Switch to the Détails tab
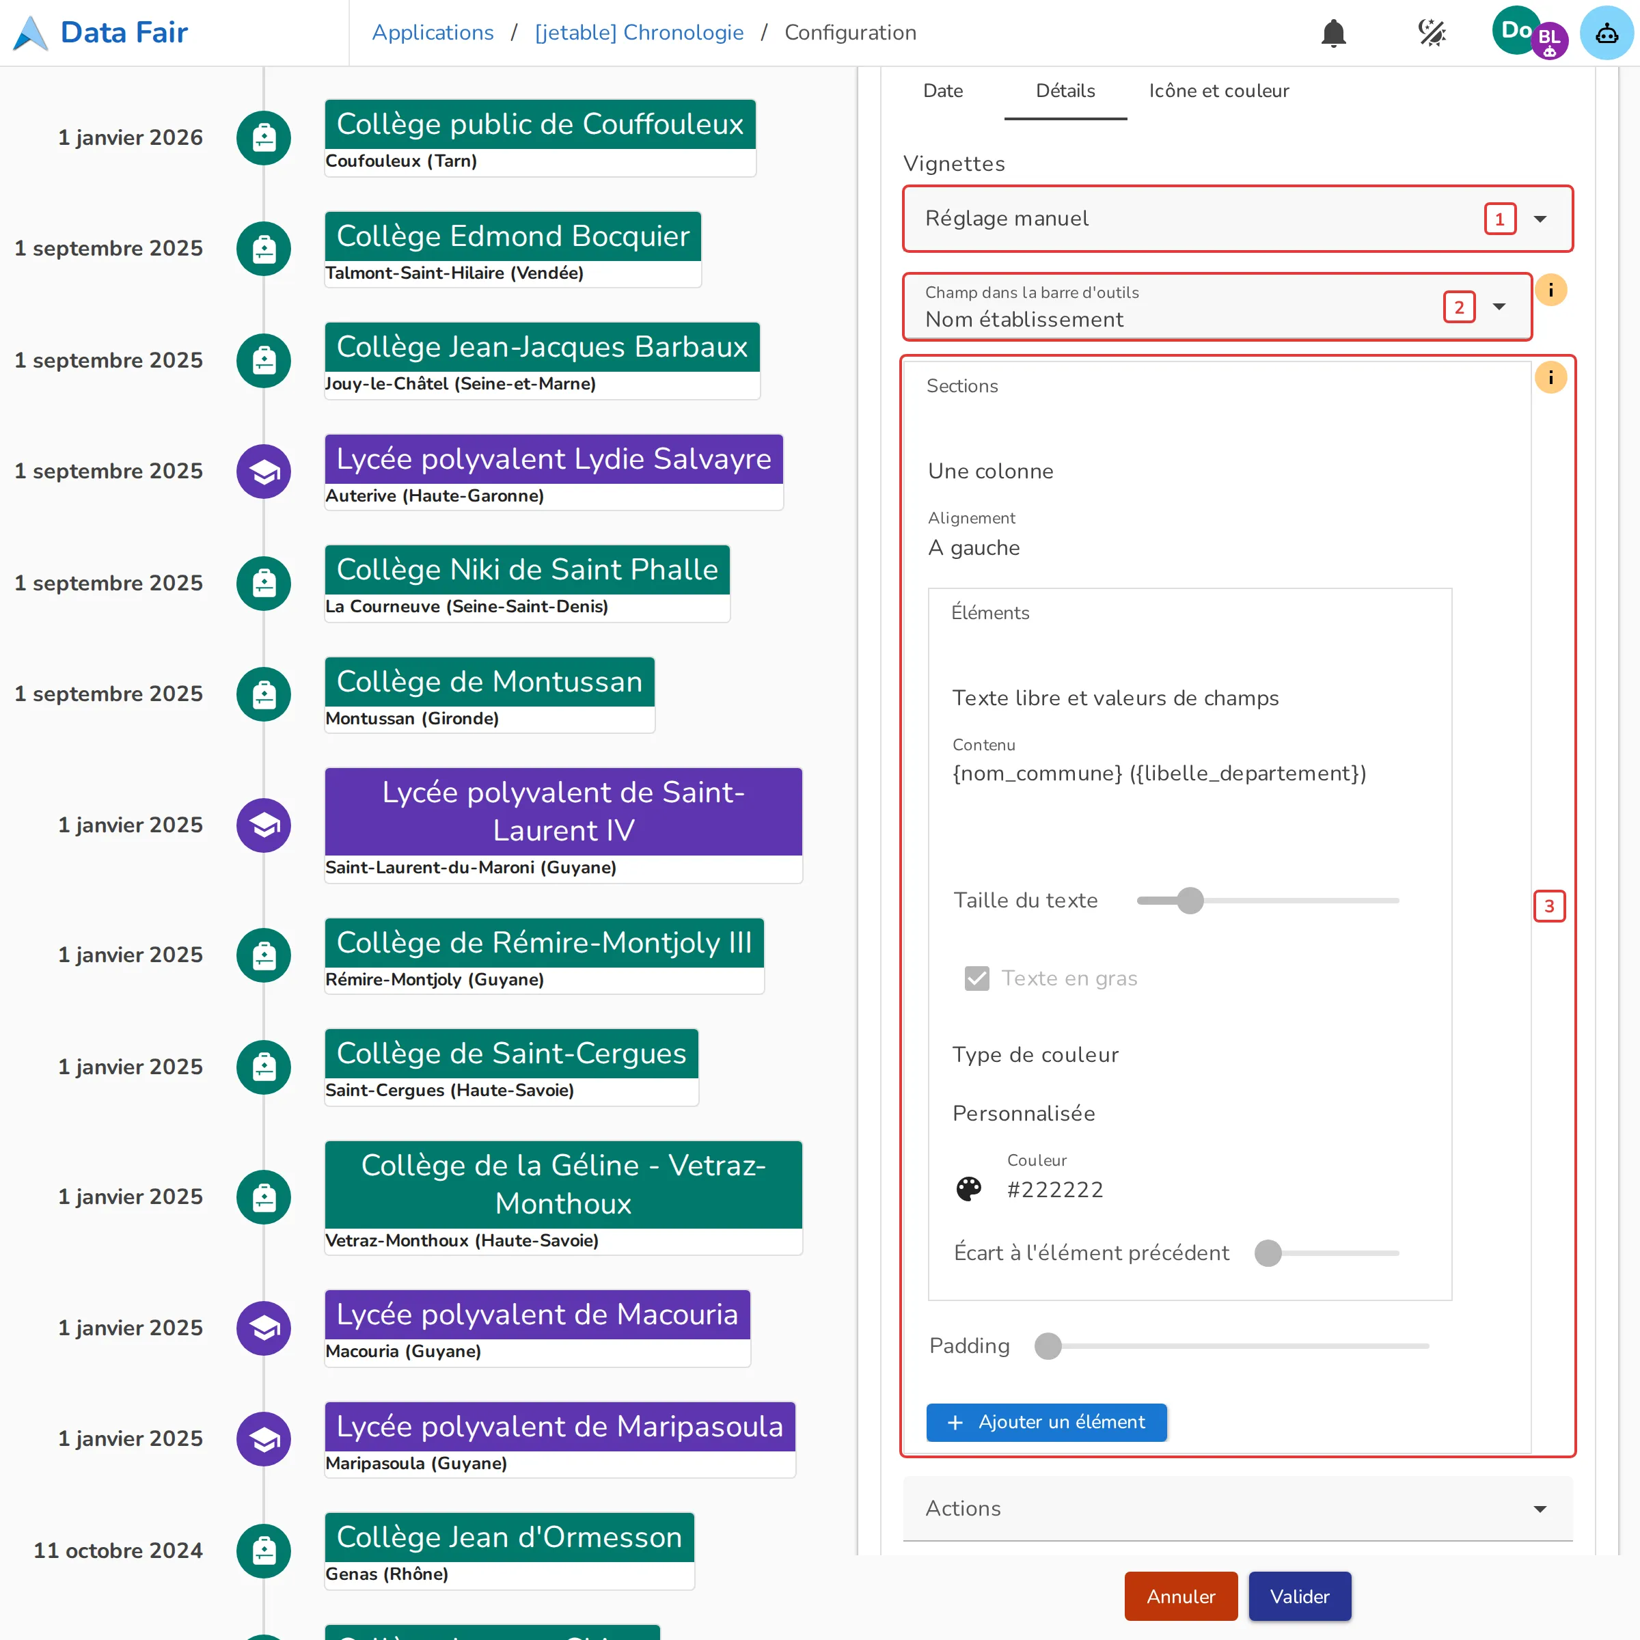The width and height of the screenshot is (1640, 1640). tap(1065, 91)
